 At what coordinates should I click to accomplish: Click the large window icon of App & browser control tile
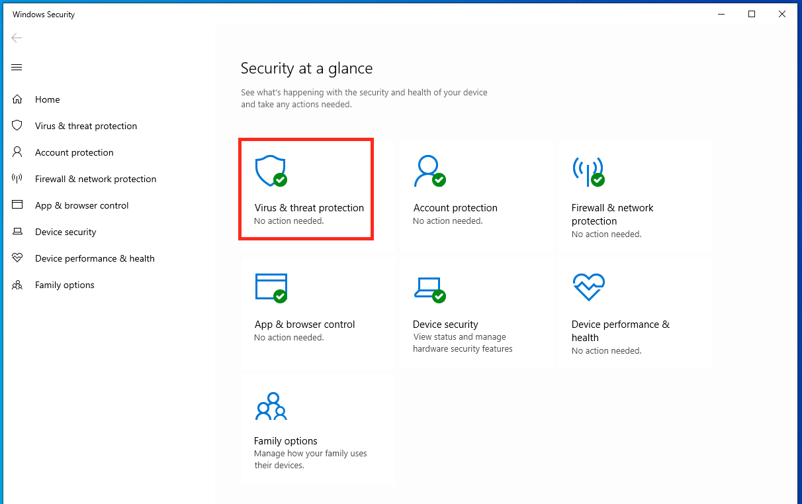pyautogui.click(x=271, y=288)
